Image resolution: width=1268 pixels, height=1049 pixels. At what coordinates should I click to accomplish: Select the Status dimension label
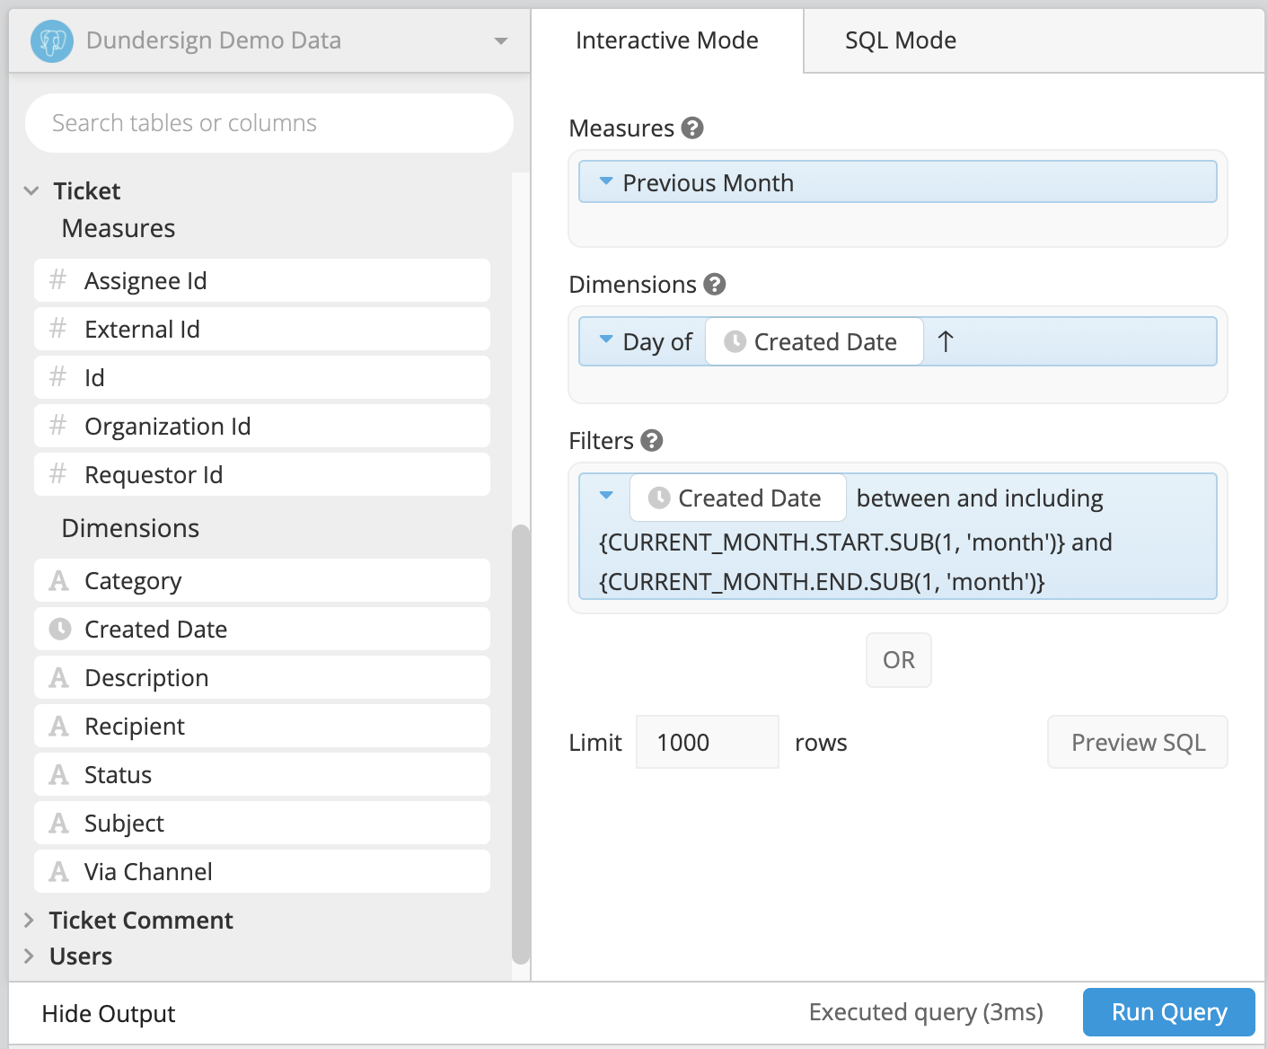pos(118,775)
